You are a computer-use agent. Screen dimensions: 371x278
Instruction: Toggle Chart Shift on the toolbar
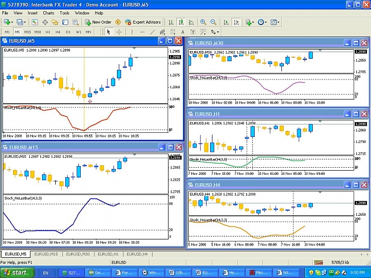coord(236,22)
